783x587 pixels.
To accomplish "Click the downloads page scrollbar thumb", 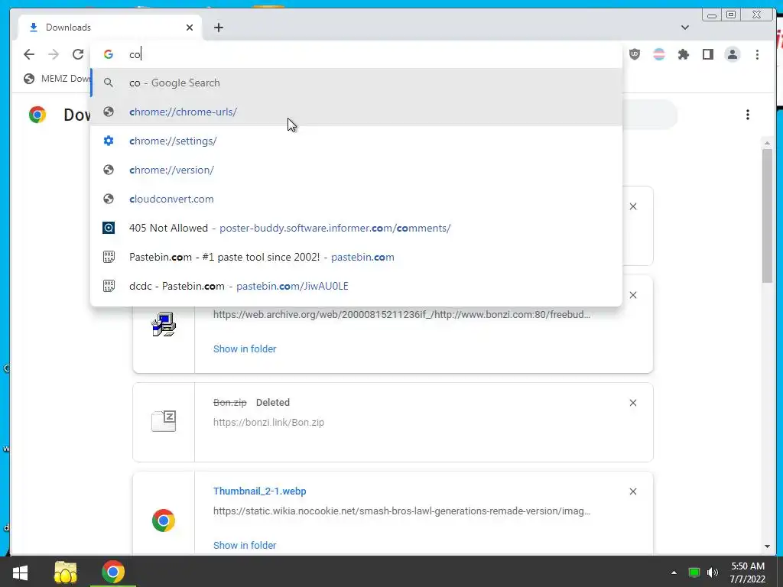I will (768, 216).
